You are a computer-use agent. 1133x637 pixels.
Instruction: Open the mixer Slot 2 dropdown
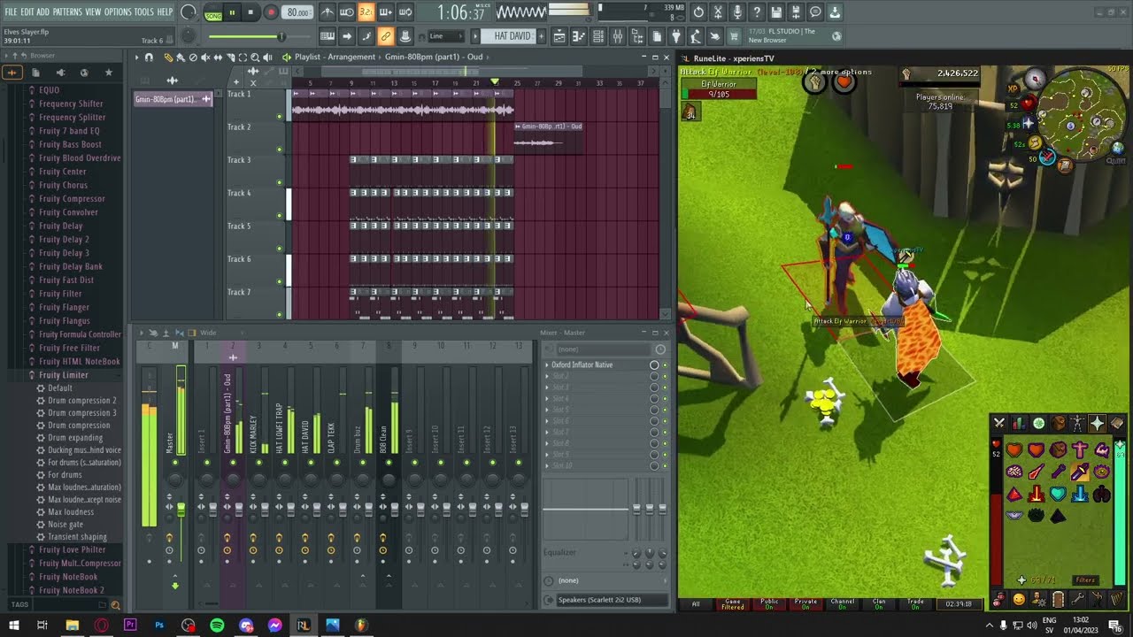coord(547,376)
